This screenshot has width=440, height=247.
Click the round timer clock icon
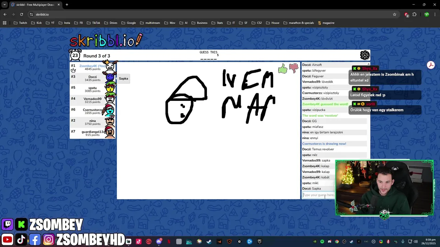(x=75, y=55)
